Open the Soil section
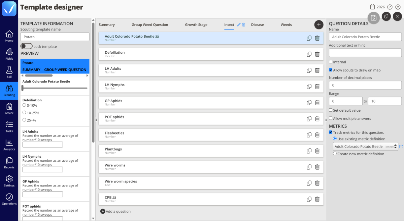Image resolution: width=404 pixels, height=221 pixels. coord(9,72)
